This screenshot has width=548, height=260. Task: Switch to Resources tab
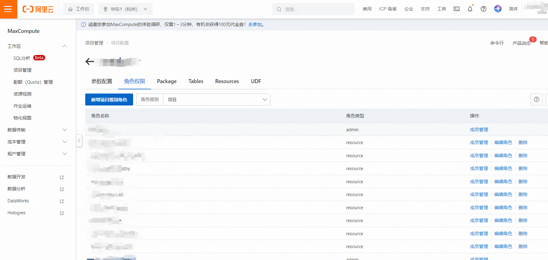pos(227,81)
